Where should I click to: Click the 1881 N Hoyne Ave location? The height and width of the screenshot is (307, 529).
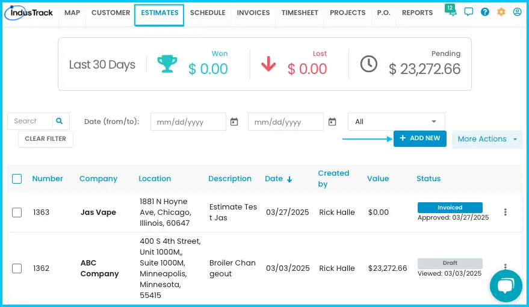(x=166, y=212)
